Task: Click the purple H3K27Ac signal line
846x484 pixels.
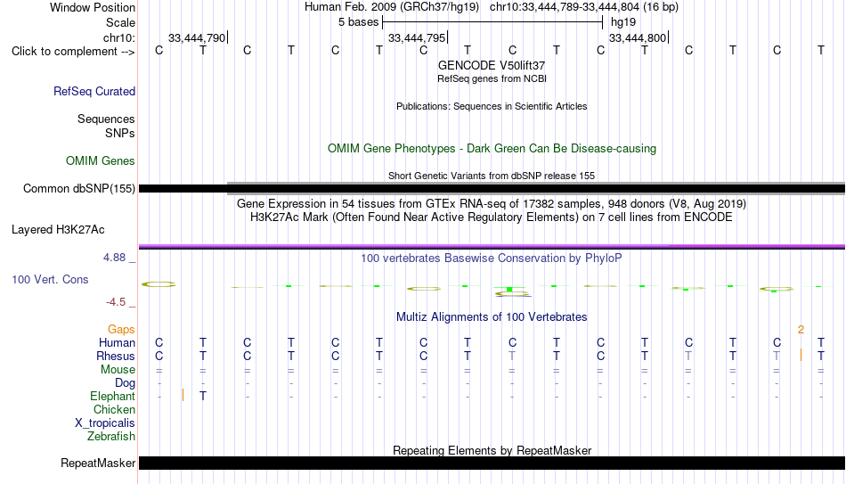Action: pyautogui.click(x=492, y=246)
